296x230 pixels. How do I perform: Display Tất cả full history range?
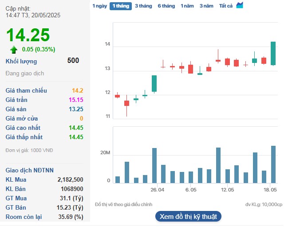point(226,6)
